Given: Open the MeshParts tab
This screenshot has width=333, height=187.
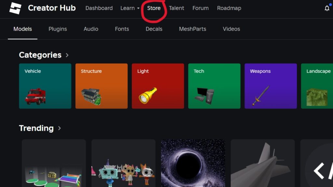Looking at the screenshot, I should 192,29.
